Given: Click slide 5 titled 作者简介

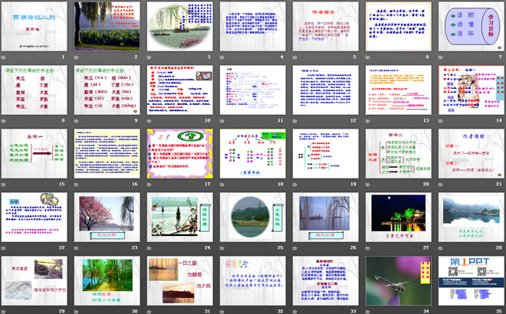Looking at the screenshot, I should point(325,26).
